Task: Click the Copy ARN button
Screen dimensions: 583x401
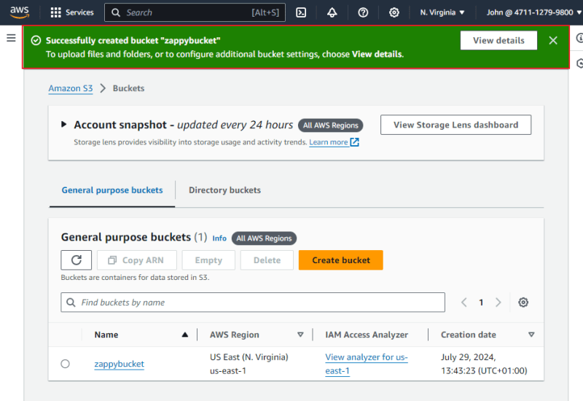Action: pyautogui.click(x=137, y=260)
